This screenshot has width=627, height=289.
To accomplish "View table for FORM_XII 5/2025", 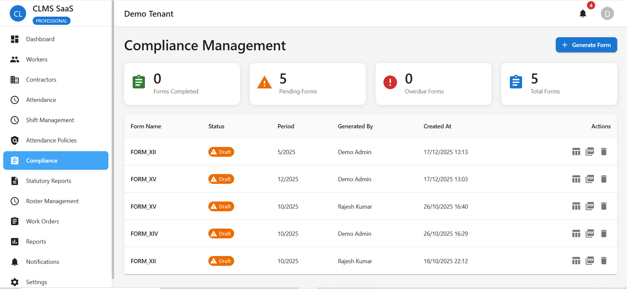I will [576, 152].
